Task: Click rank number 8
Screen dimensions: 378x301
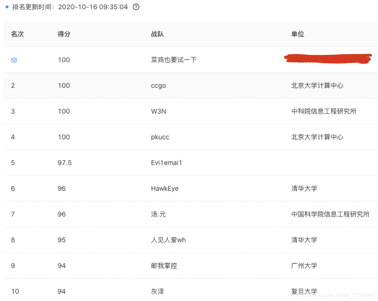Action: click(x=13, y=240)
